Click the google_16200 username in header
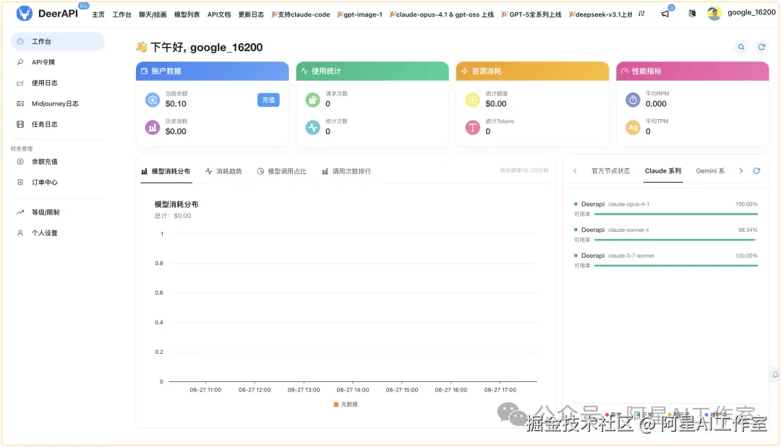This screenshot has height=447, width=781. coord(751,12)
